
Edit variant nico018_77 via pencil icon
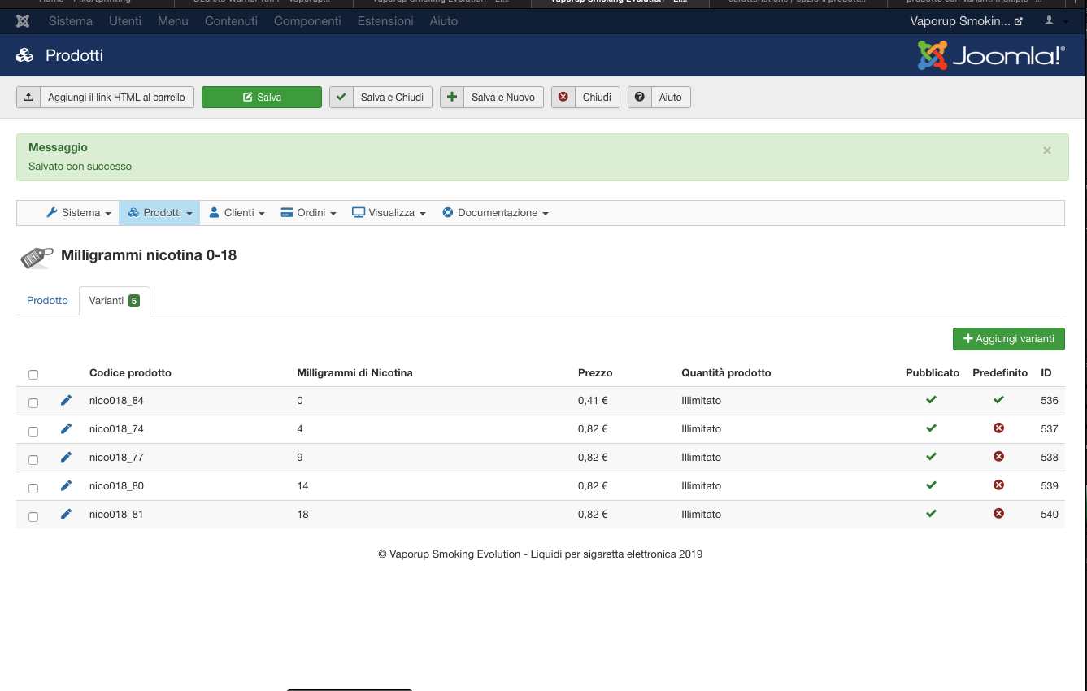pos(67,457)
